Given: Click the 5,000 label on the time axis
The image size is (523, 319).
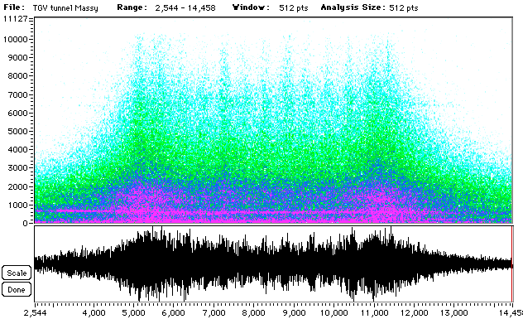Looking at the screenshot, I should click(133, 313).
